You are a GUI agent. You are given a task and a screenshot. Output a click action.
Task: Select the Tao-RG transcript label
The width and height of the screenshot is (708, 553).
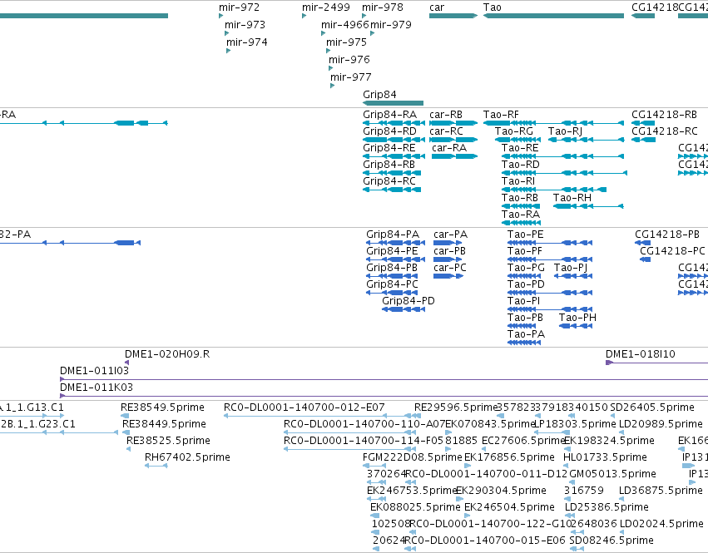point(514,131)
